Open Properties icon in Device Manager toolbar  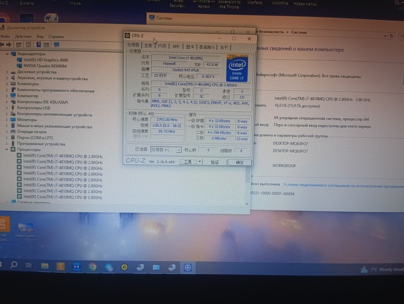click(x=29, y=45)
